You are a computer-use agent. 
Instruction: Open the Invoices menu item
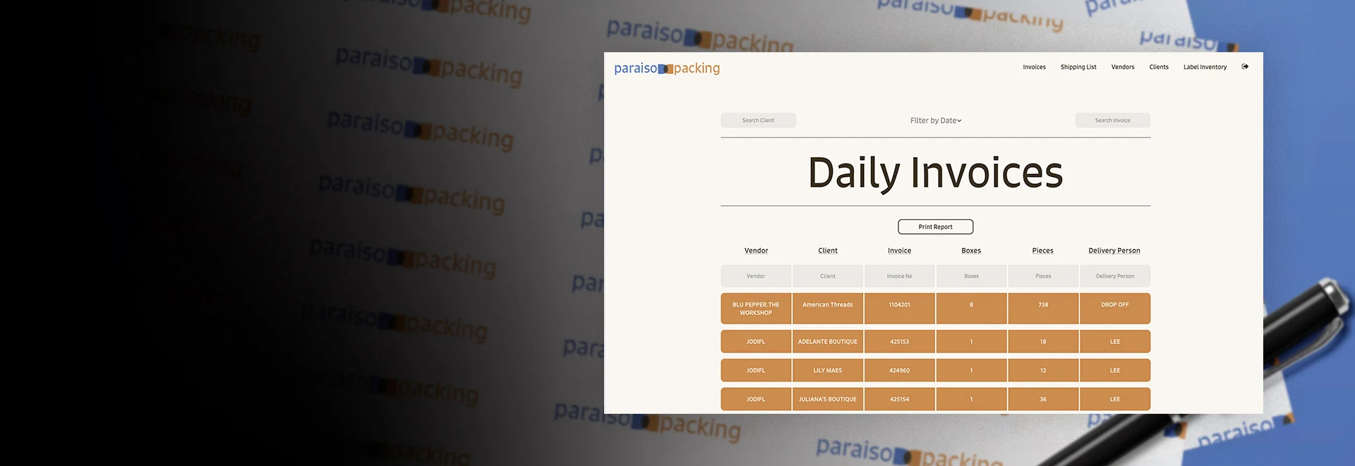point(1034,67)
